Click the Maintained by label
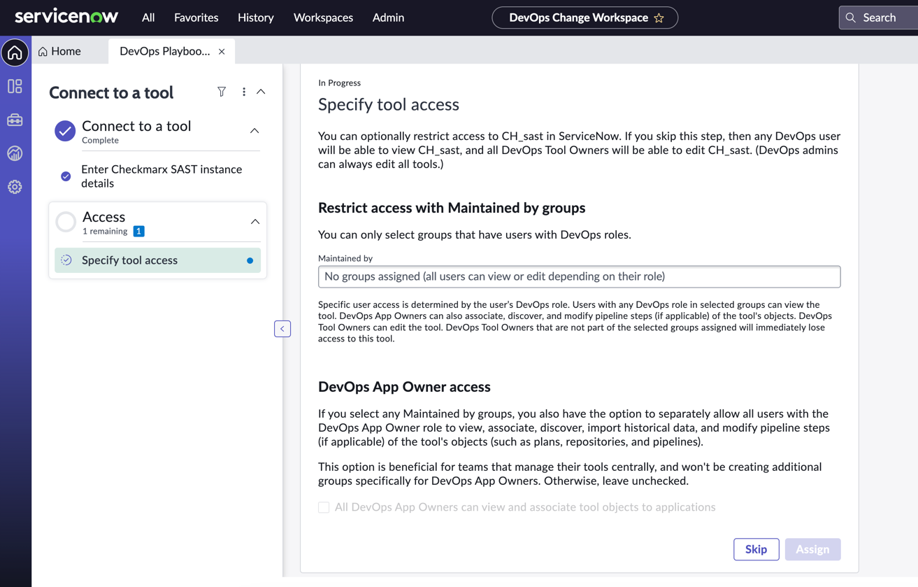 (x=345, y=258)
